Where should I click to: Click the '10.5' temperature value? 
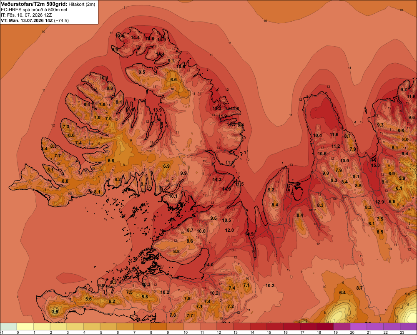click(226, 220)
